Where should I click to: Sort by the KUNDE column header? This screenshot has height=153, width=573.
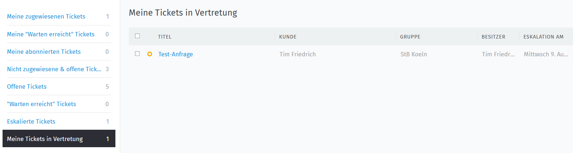288,37
